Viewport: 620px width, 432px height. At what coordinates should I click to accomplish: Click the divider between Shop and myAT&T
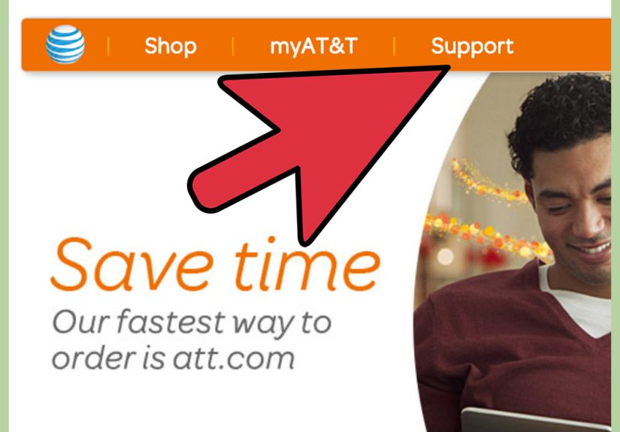[233, 47]
